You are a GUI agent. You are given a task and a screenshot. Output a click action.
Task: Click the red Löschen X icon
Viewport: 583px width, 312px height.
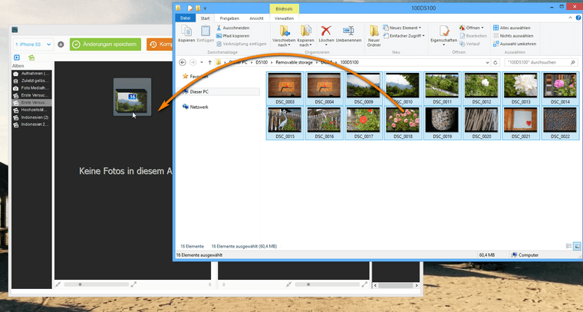pyautogui.click(x=326, y=31)
